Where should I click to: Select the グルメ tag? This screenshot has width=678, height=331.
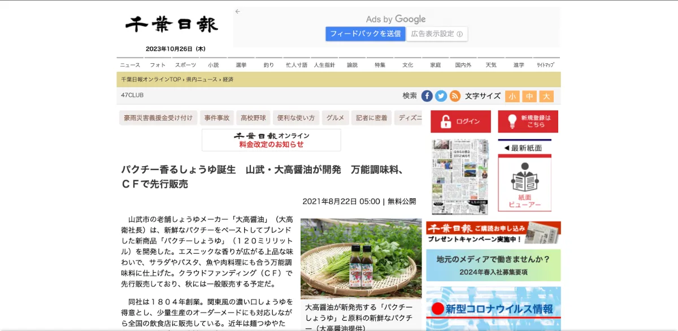[x=336, y=118]
